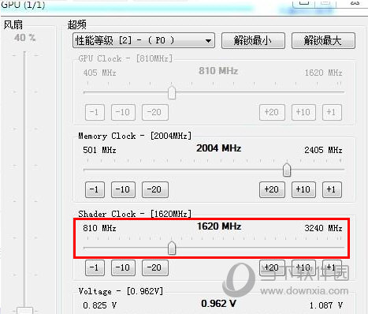Click the GPU Clock -20 button

coord(155,112)
